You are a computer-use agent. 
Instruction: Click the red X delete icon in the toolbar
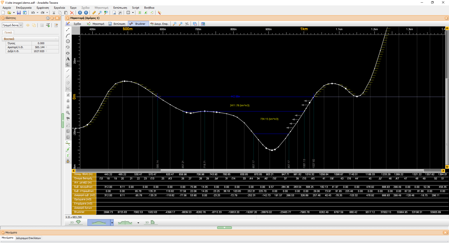(x=72, y=13)
